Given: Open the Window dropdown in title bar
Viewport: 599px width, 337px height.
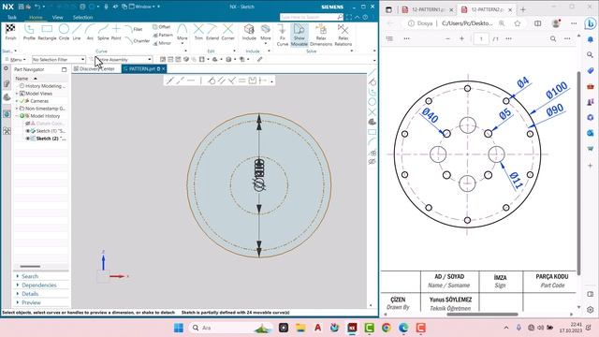Looking at the screenshot, I should pos(142,7).
